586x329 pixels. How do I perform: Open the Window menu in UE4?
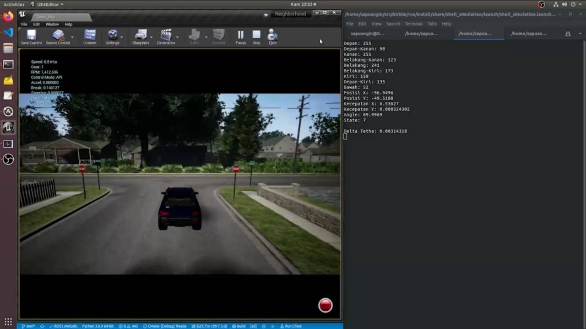point(52,24)
